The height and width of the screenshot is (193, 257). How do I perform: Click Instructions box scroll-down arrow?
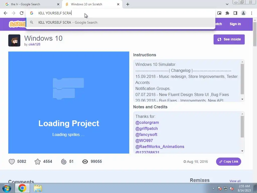pos(242,99)
